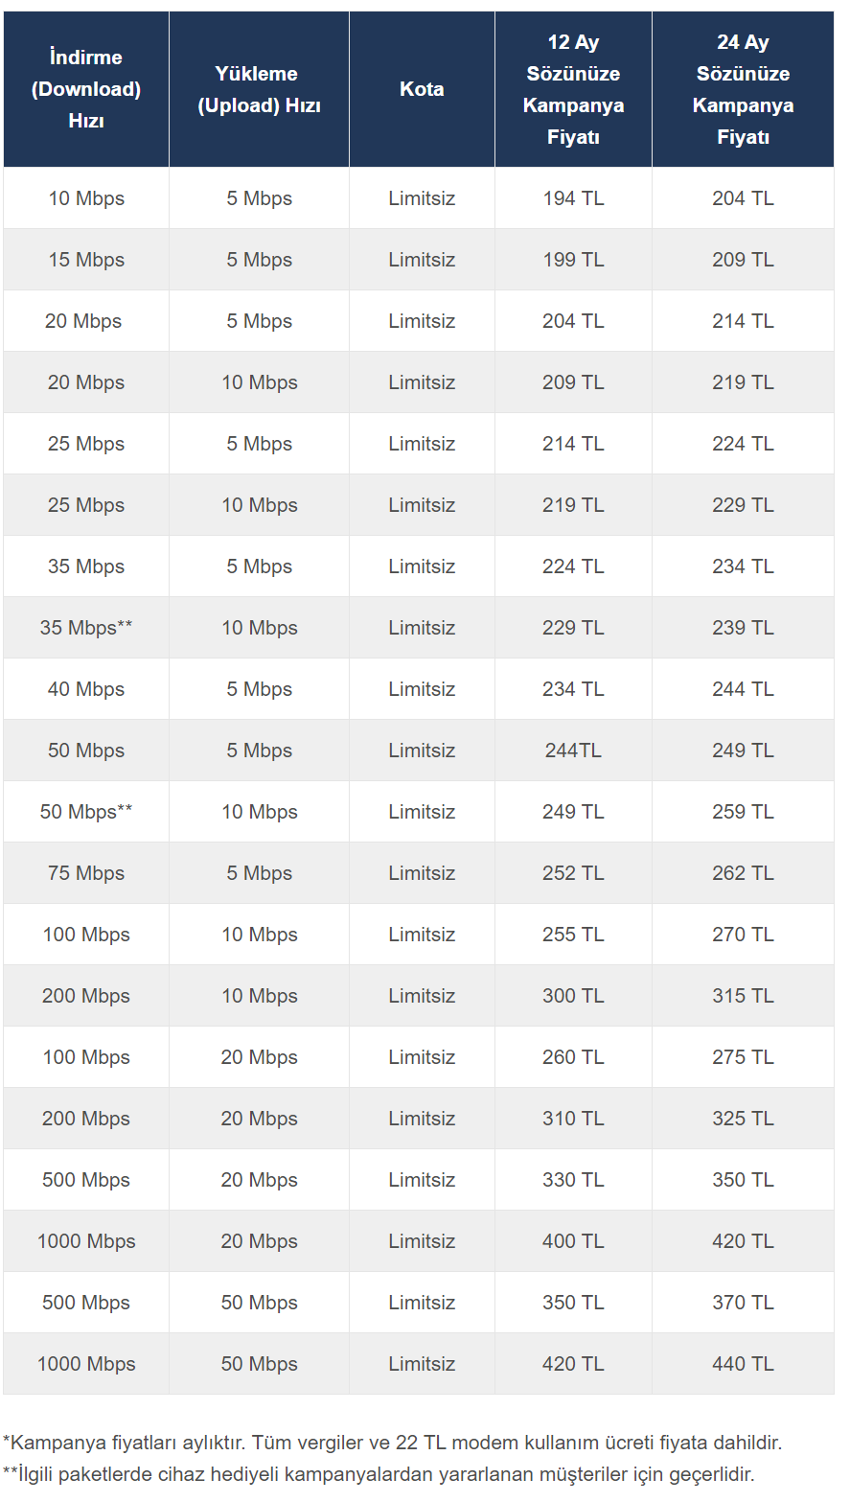Click the 194 TL price cell
This screenshot has width=850, height=1502.
(573, 198)
